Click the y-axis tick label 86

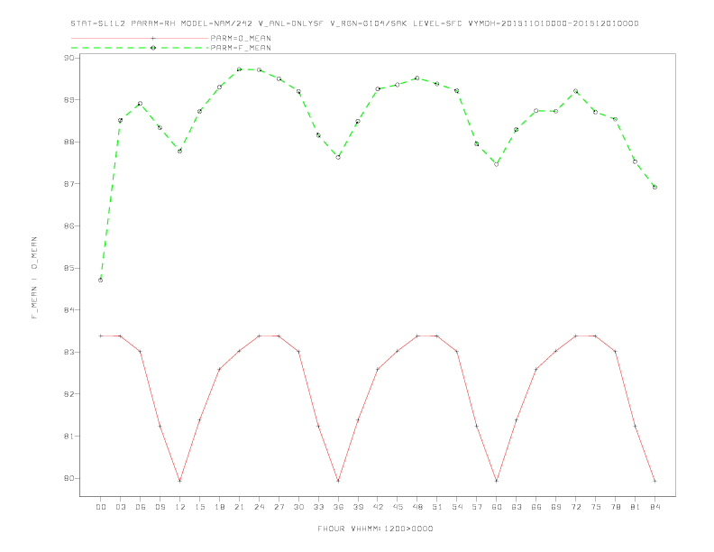[69, 225]
